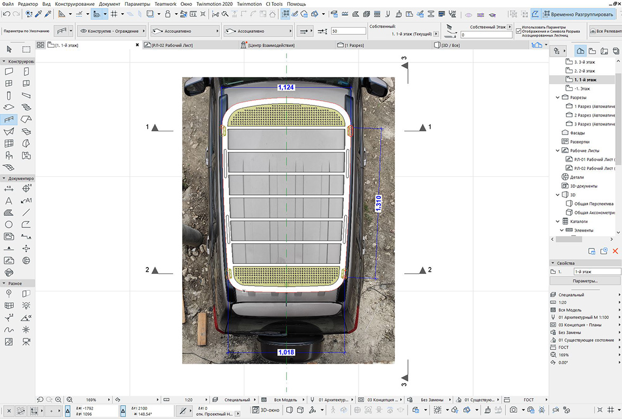Select the Camera tool in Разное group
The image size is (622, 419).
tap(26, 342)
